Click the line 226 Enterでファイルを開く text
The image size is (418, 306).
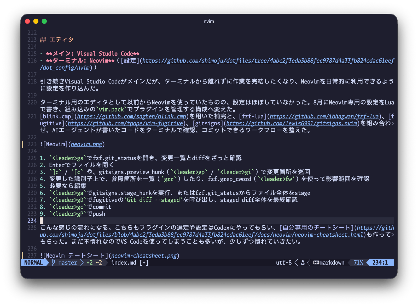[82, 165]
